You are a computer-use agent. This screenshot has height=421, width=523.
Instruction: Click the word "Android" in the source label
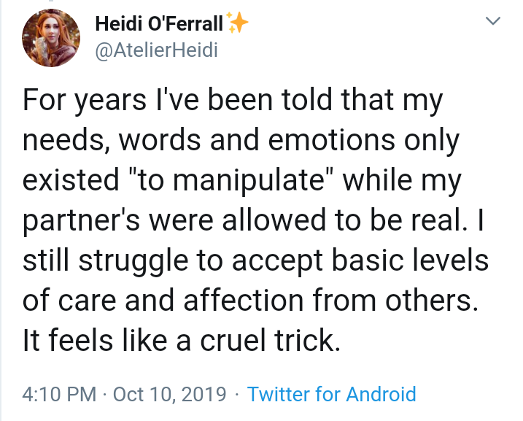click(381, 395)
